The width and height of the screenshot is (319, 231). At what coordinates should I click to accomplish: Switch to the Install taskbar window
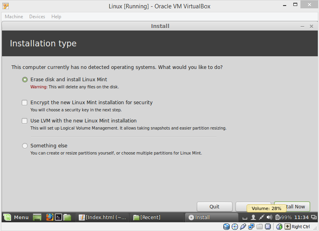[211, 218]
